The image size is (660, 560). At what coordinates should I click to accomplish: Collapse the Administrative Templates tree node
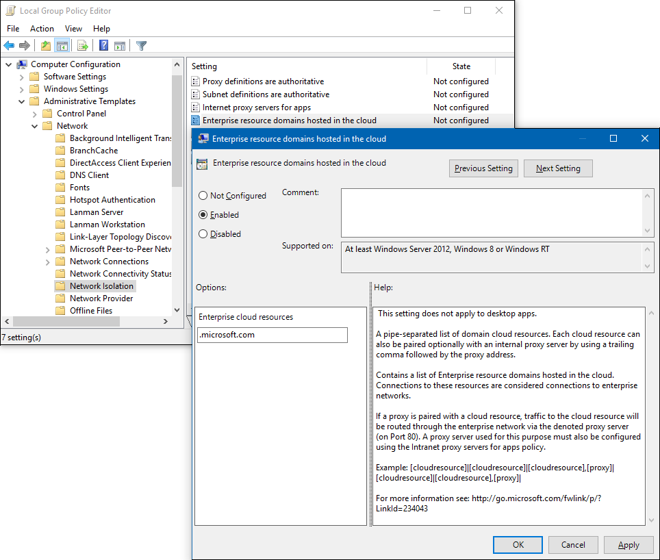pyautogui.click(x=21, y=101)
